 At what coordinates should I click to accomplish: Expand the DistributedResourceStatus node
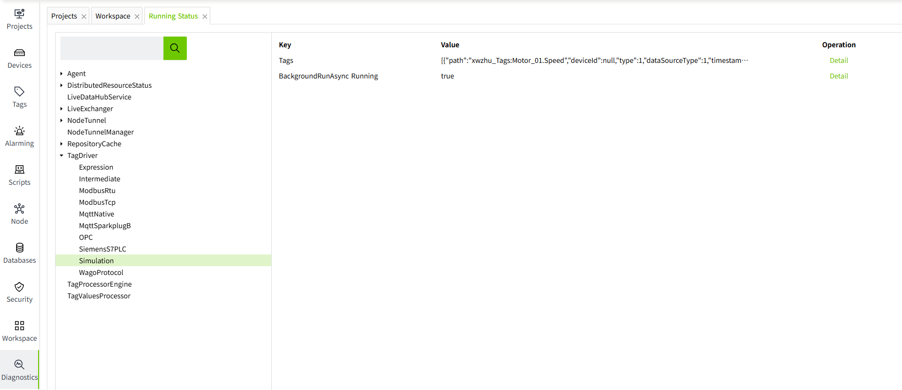[x=61, y=85]
